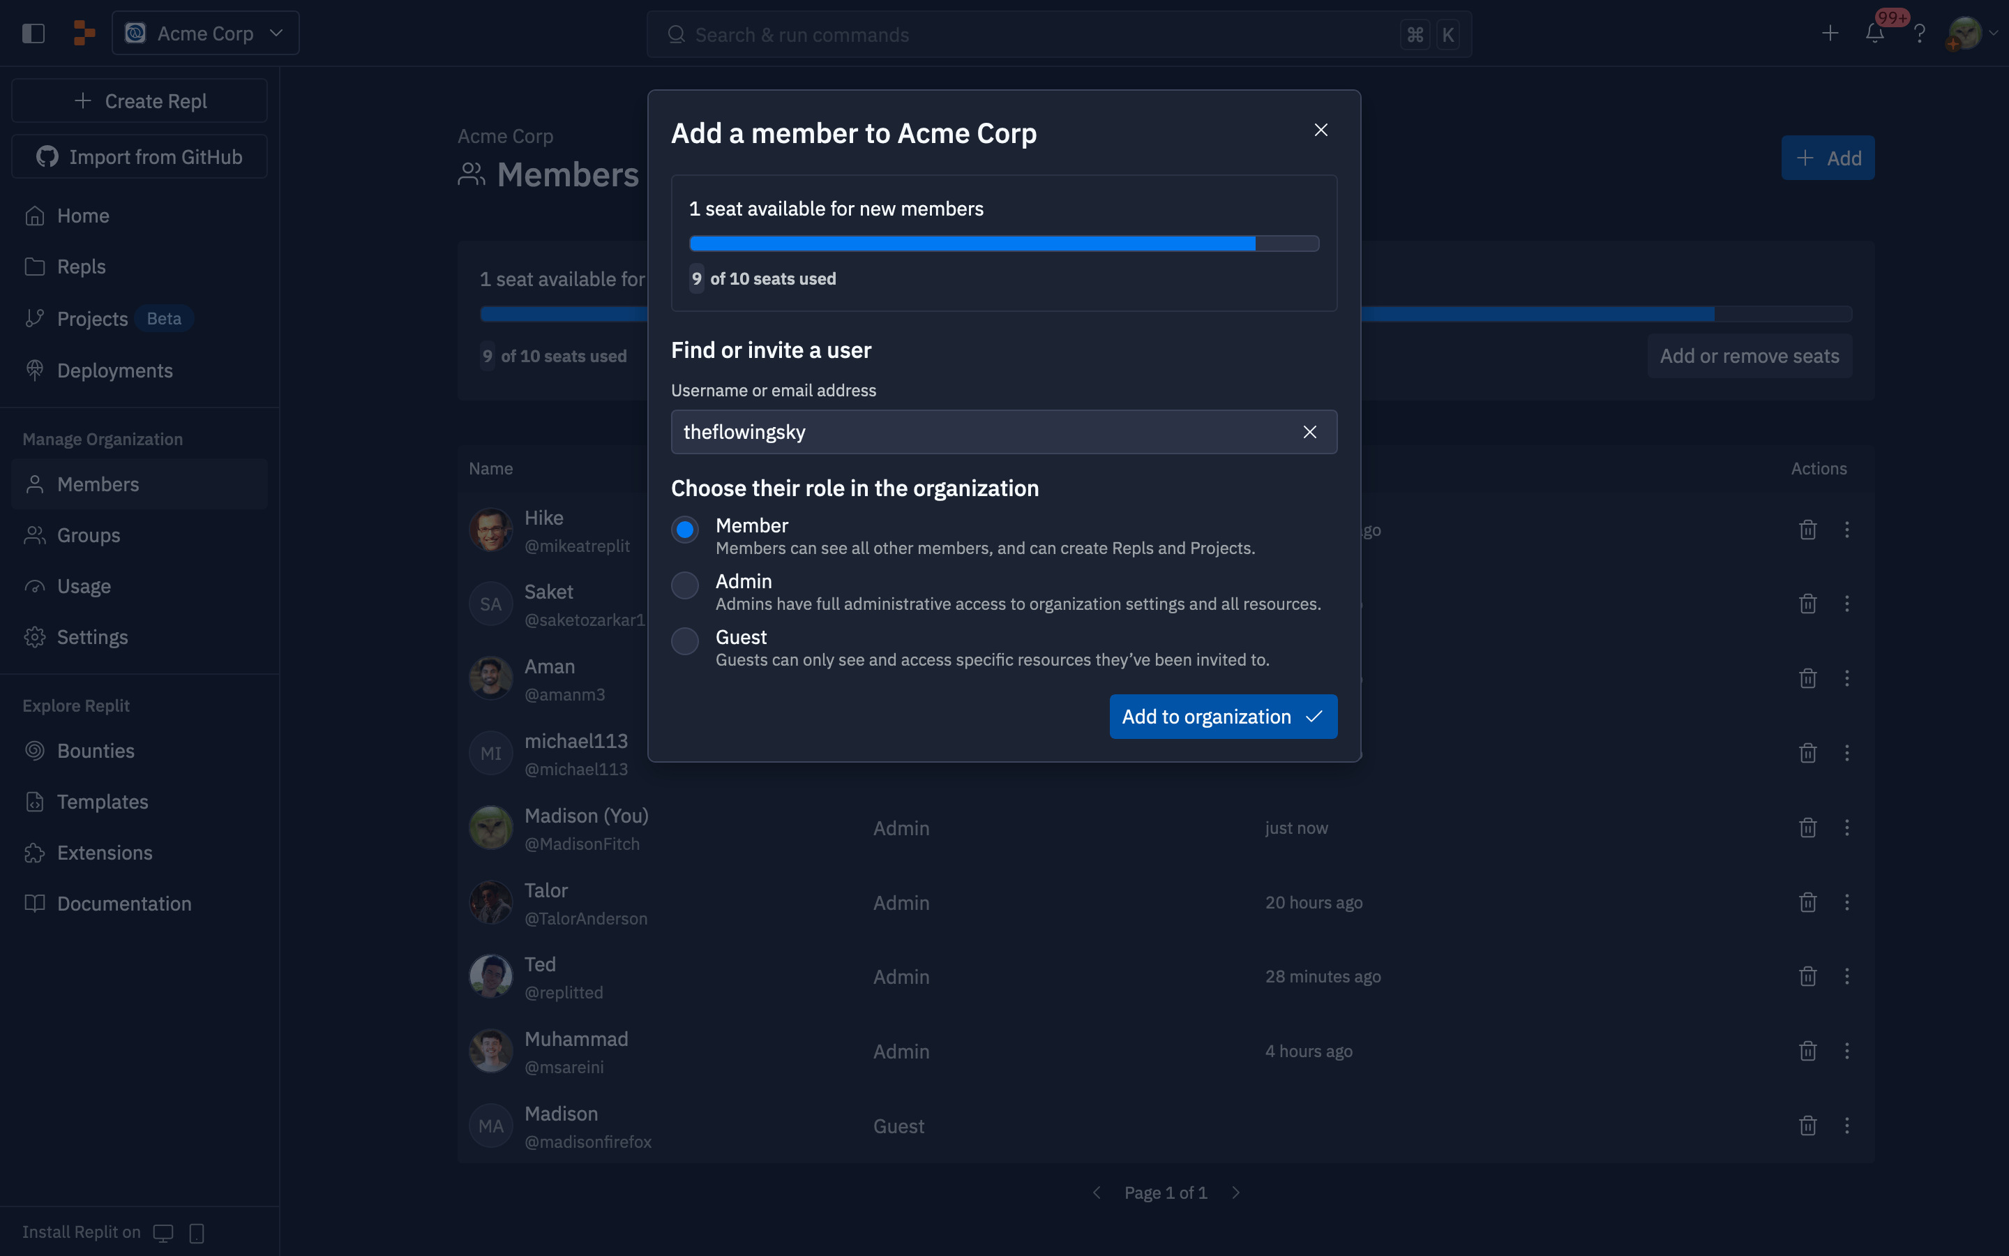Select the Guest role radio button
The image size is (2009, 1256).
[685, 641]
